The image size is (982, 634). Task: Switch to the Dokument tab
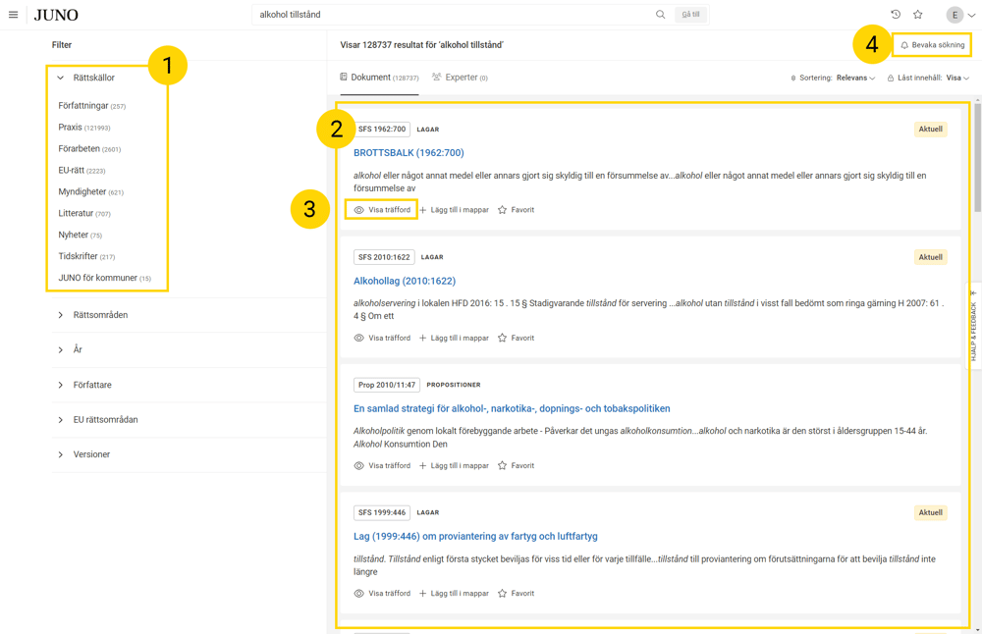coord(379,78)
